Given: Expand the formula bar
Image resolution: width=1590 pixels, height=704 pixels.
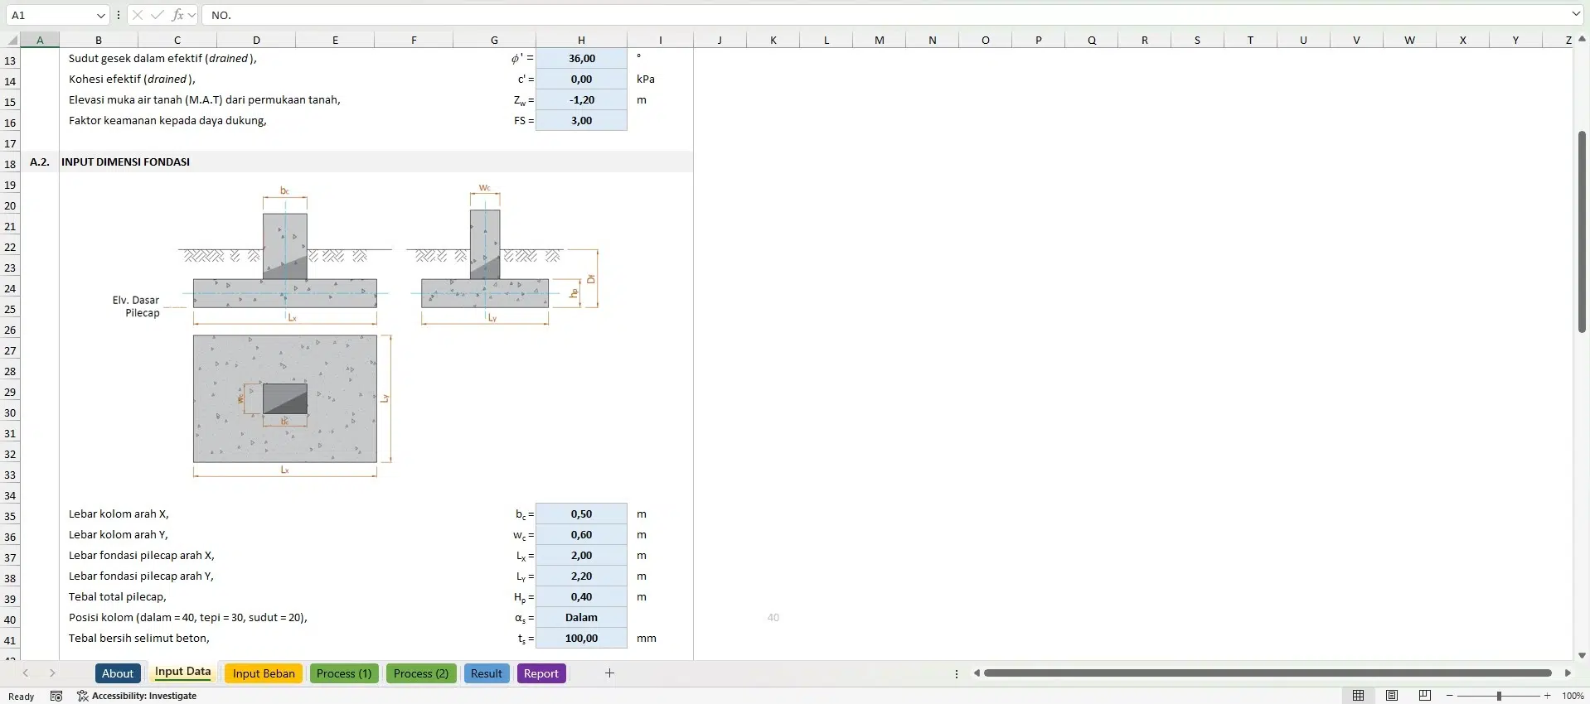Looking at the screenshot, I should click(x=1575, y=14).
